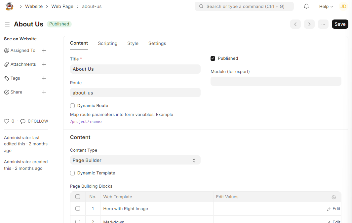Screen dimensions: 352x223
Task: Click the Module (for export) field
Action: pyautogui.click(x=276, y=81)
